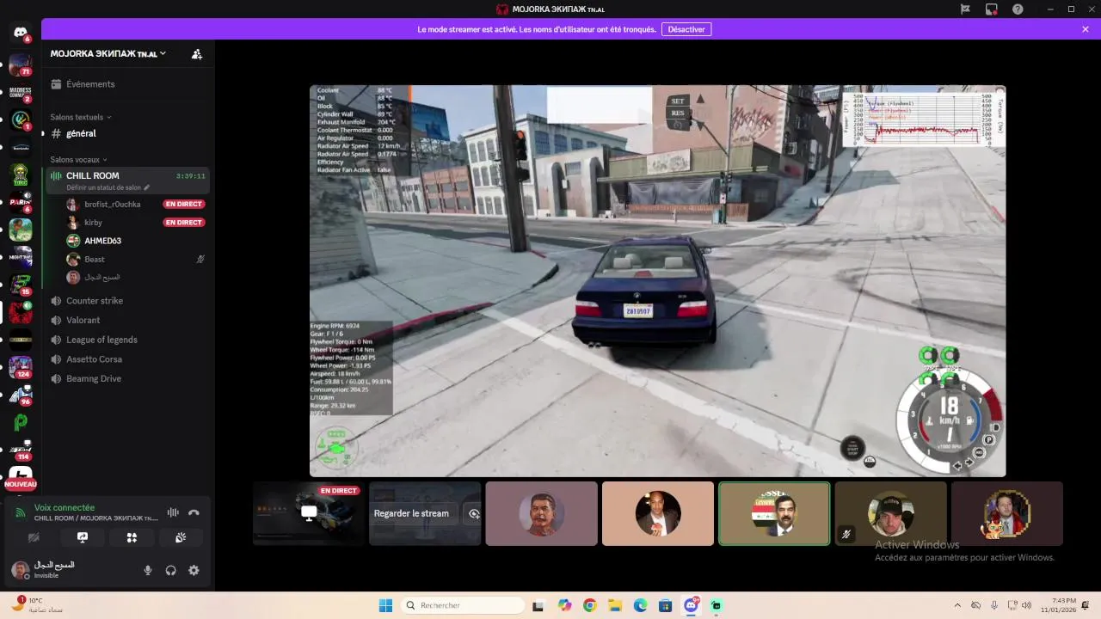The image size is (1101, 619).
Task: Share your screen in the voice panel
Action: 83,537
